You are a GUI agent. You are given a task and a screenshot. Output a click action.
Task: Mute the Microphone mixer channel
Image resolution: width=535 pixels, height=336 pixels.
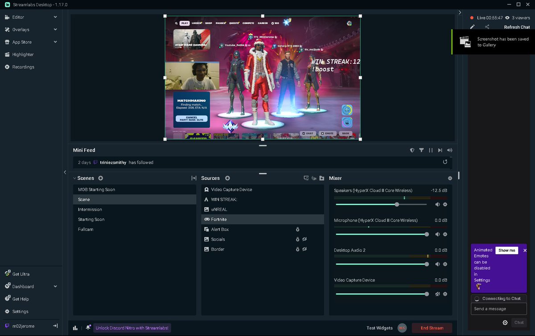pos(437,234)
